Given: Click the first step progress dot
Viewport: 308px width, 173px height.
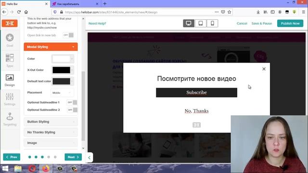Looking at the screenshot, I should 30,157.
